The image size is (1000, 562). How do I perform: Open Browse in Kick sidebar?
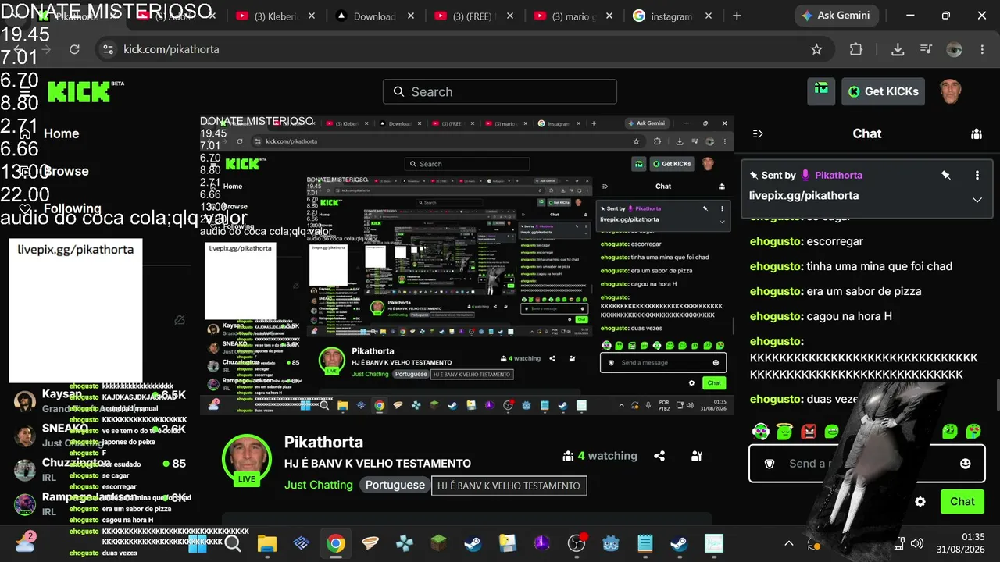point(66,171)
